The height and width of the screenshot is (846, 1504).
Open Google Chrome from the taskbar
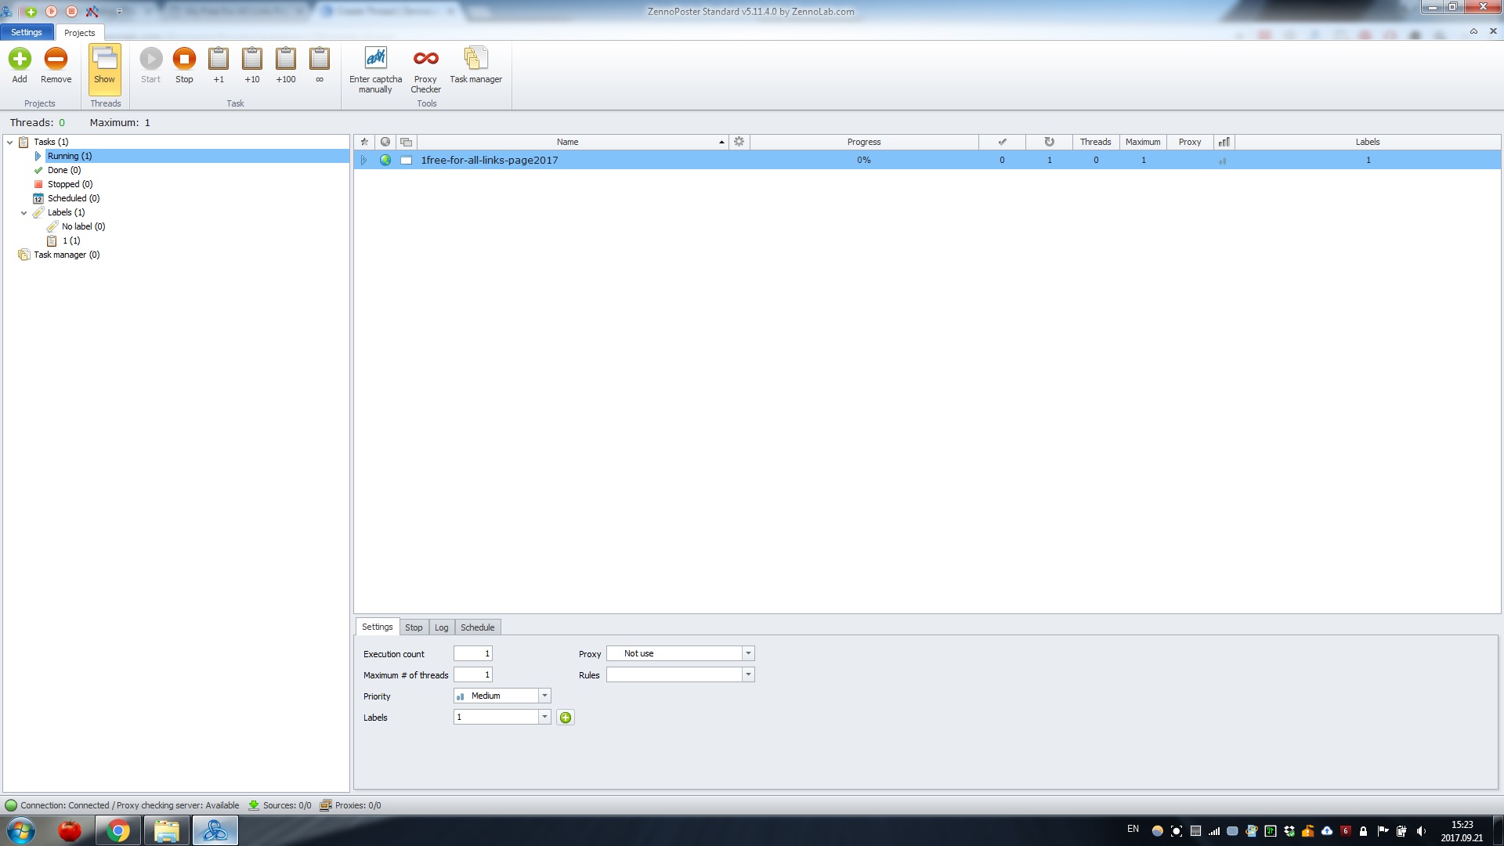pyautogui.click(x=118, y=830)
